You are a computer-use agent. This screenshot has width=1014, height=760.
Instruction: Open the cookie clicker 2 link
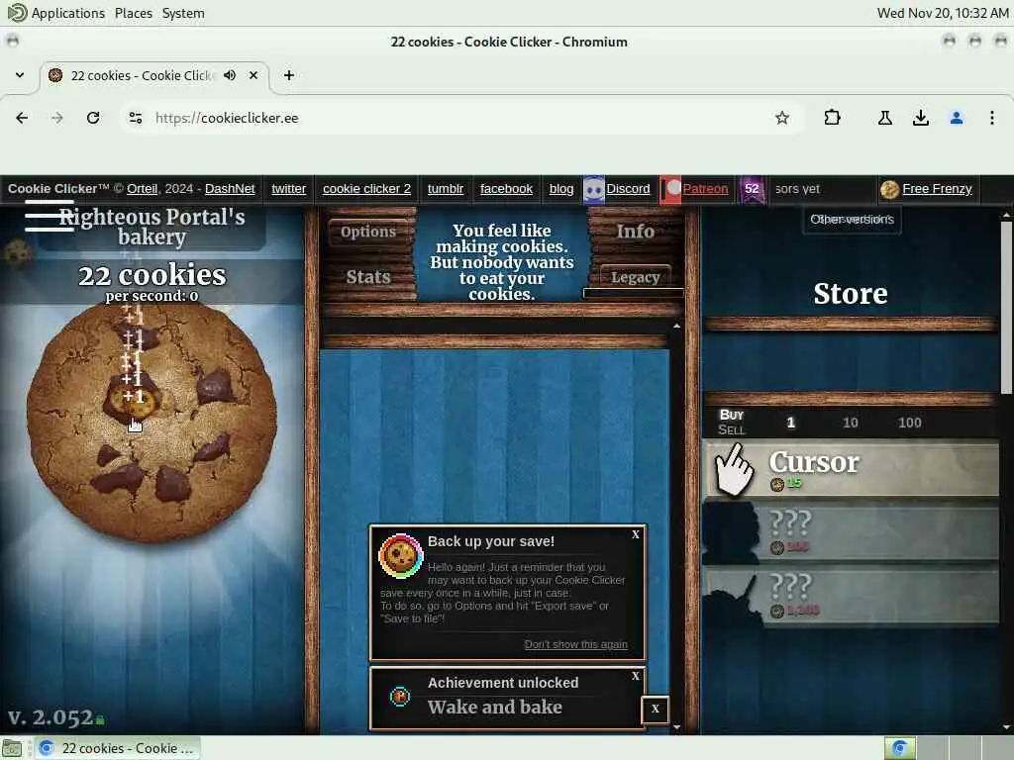[x=366, y=189]
